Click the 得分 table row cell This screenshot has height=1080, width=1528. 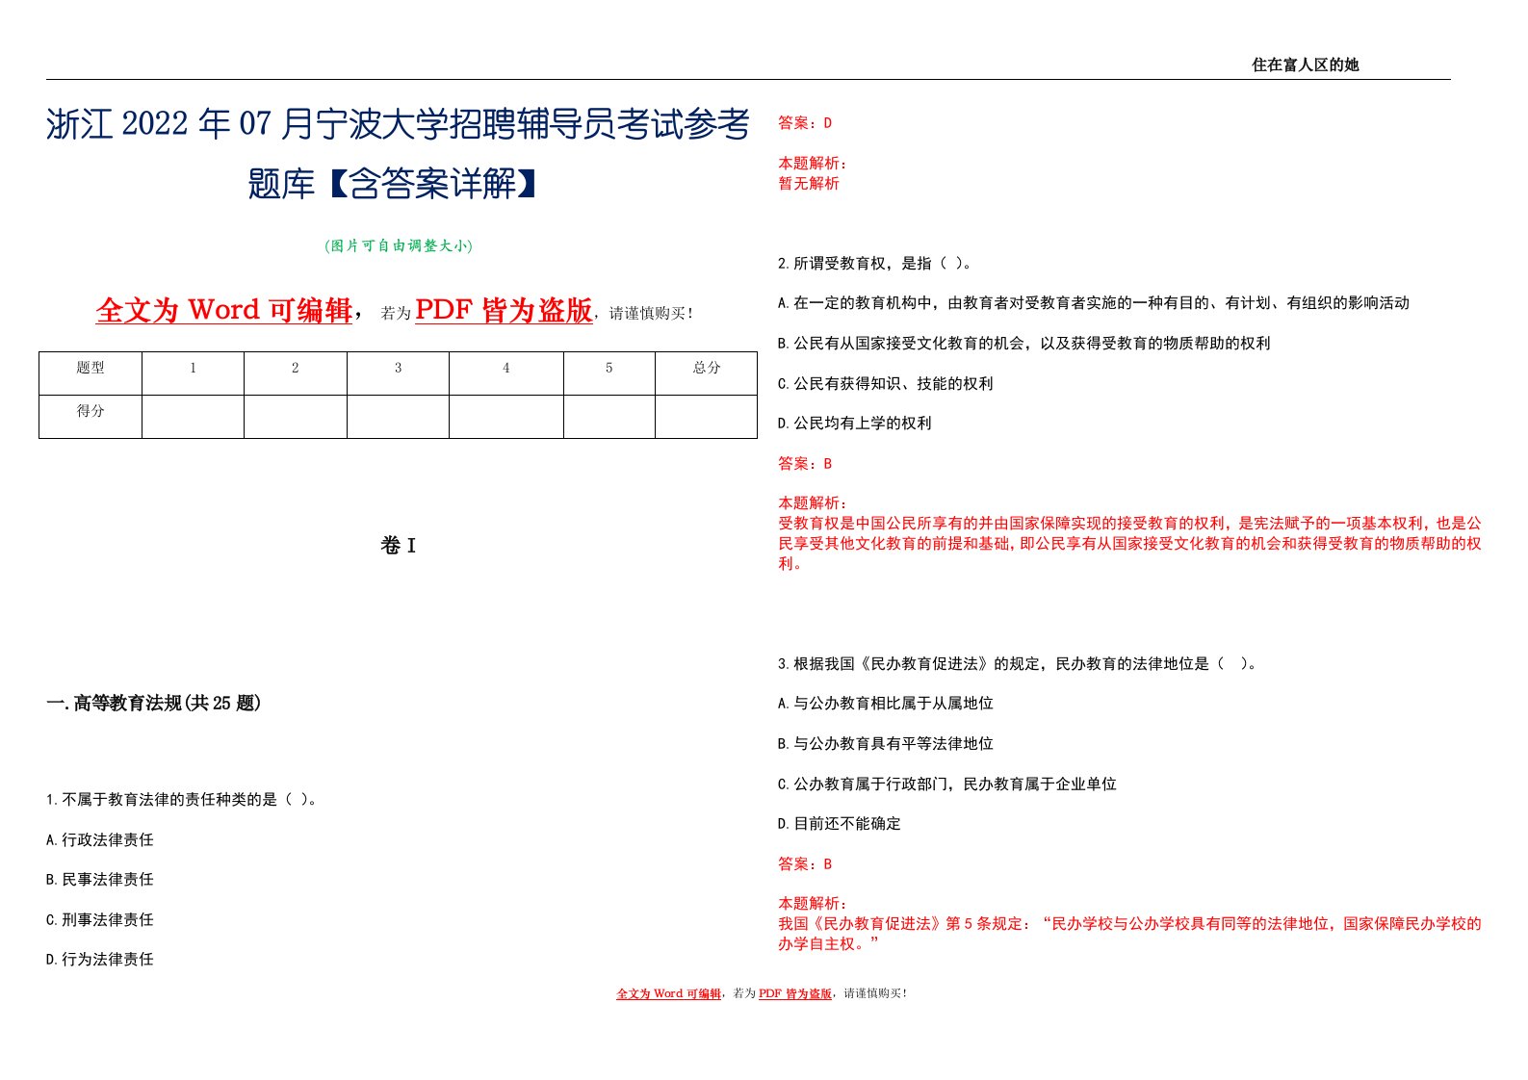(x=91, y=417)
